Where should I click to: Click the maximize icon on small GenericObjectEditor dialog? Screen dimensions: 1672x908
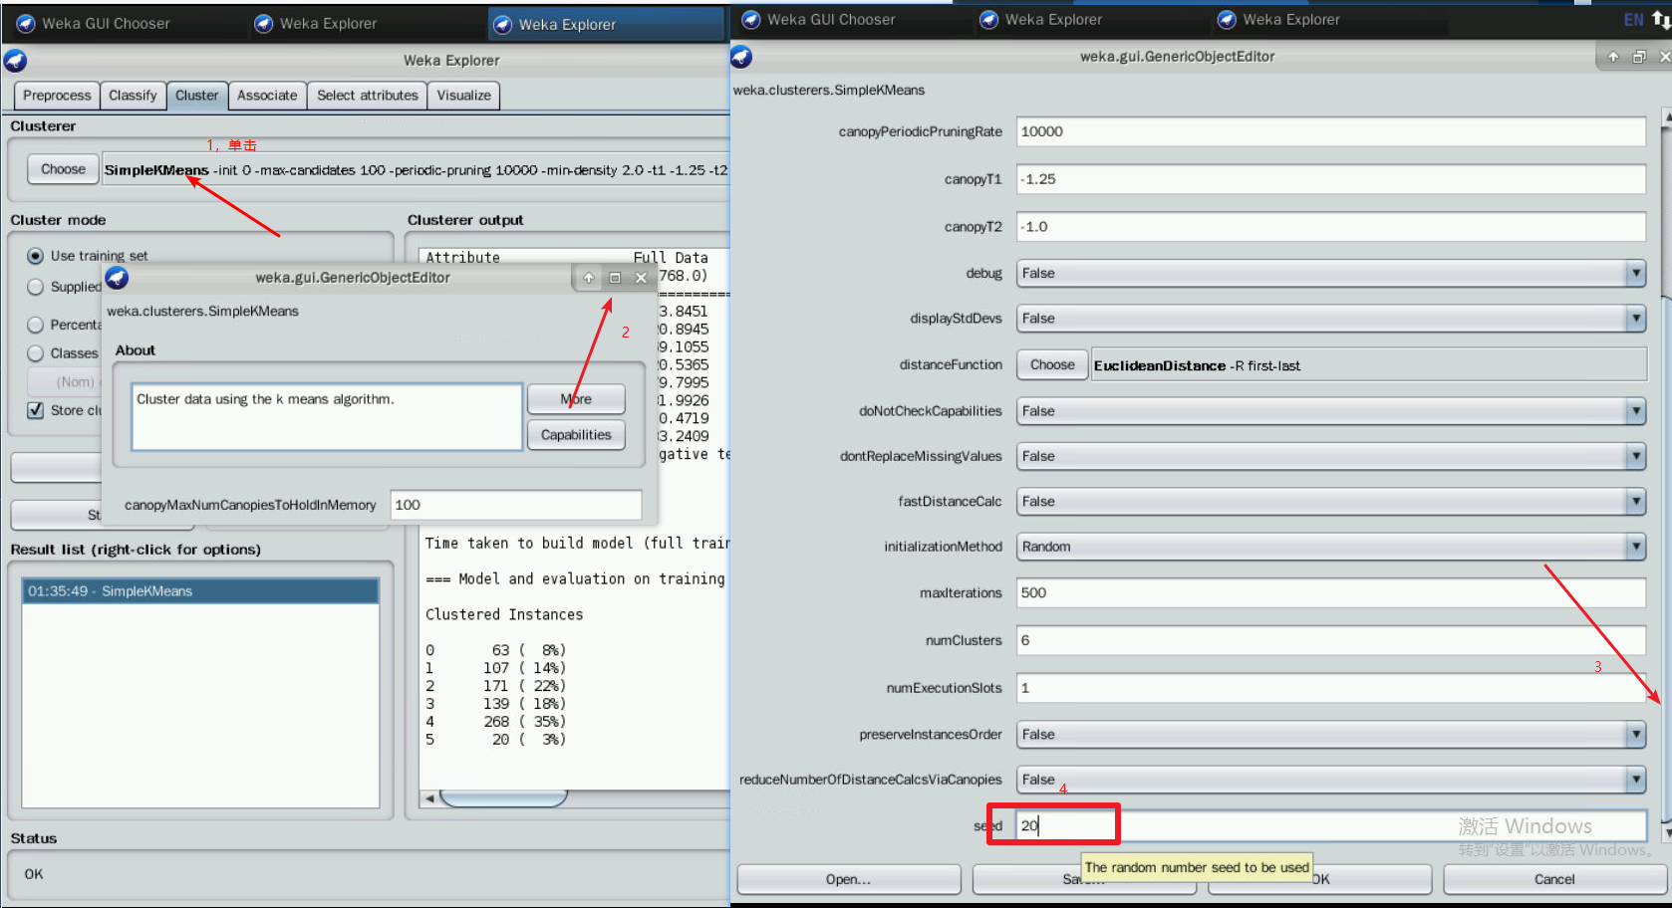(615, 278)
